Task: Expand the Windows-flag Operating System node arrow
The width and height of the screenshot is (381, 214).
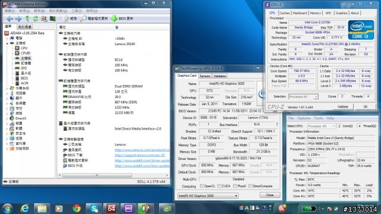Action: [x=7, y=89]
